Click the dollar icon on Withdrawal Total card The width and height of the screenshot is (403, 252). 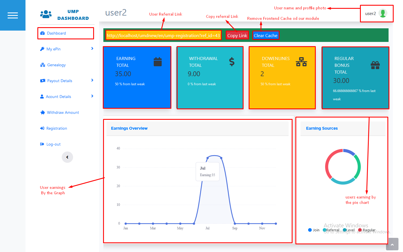coord(232,62)
